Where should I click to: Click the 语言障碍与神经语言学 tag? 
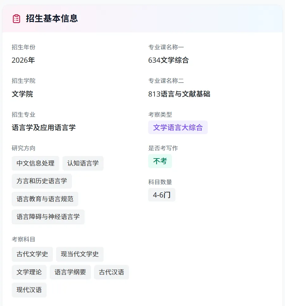click(x=48, y=217)
